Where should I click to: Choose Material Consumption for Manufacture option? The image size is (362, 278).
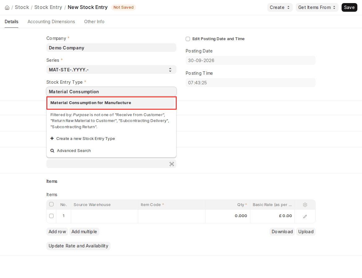(111, 103)
